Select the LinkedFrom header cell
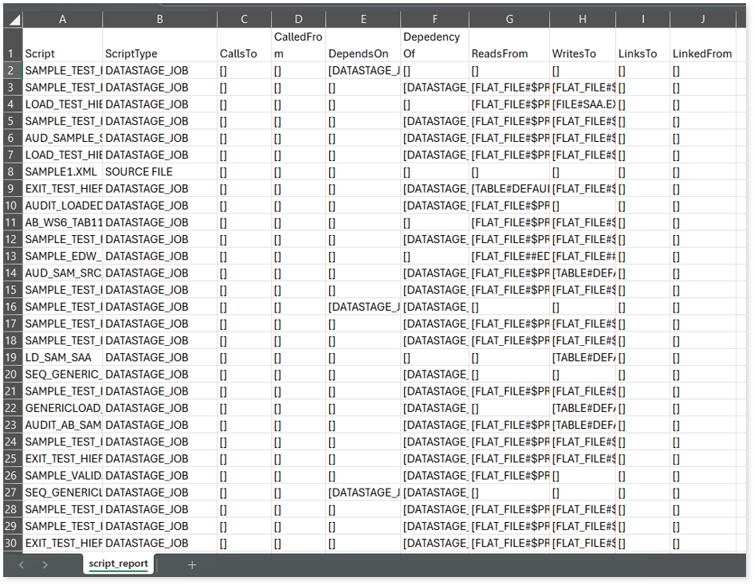 701,53
